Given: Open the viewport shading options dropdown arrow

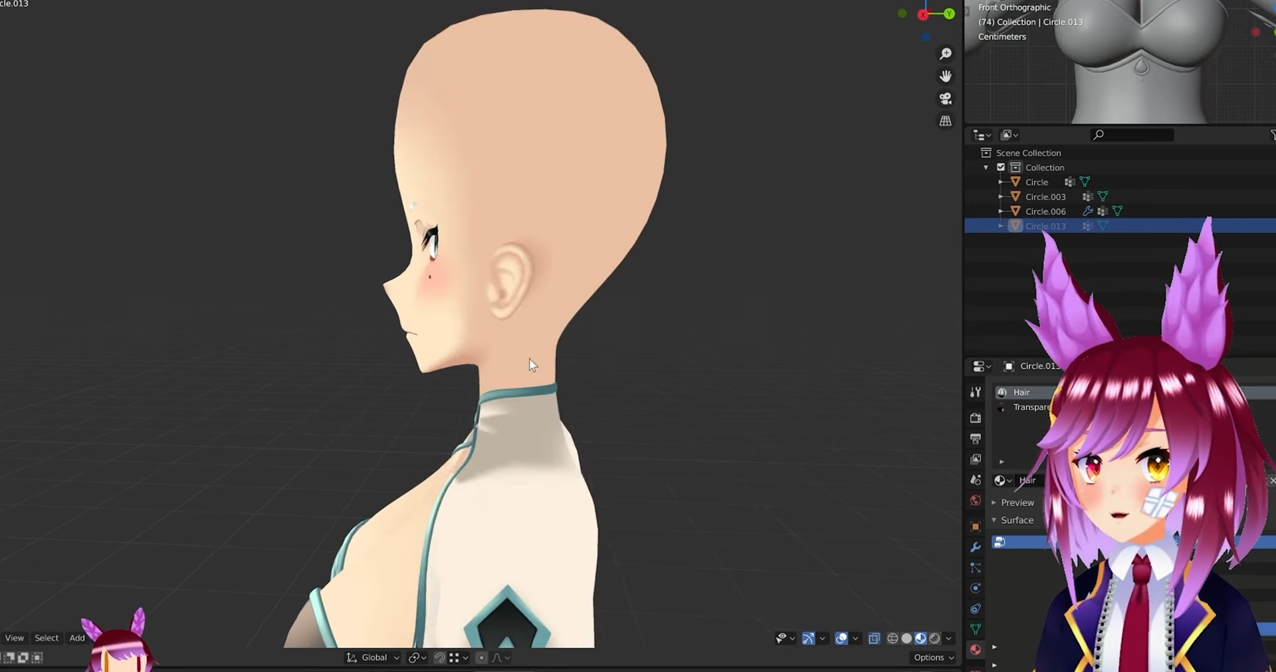Looking at the screenshot, I should pos(949,639).
